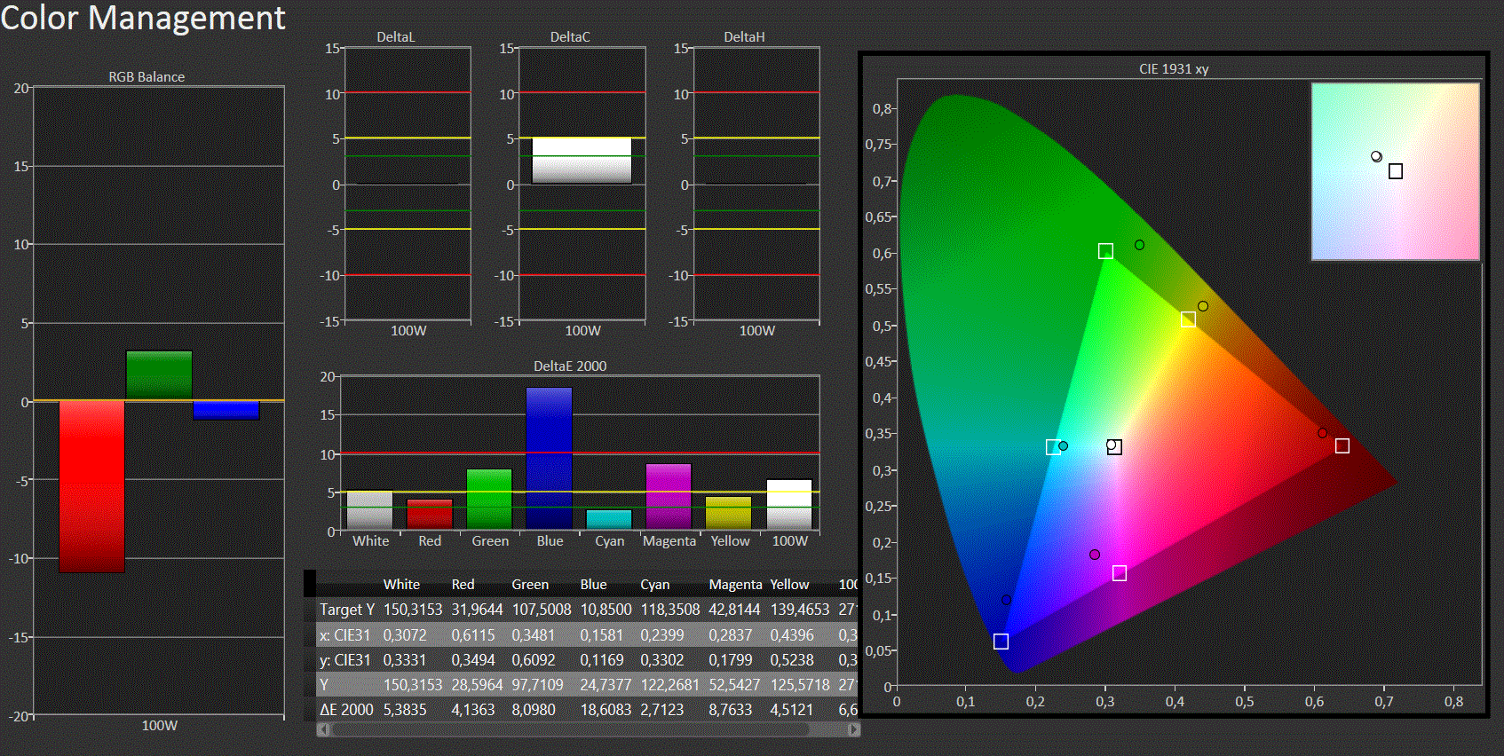This screenshot has width=1504, height=756.
Task: Select the y: CIE31 row label
Action: pyautogui.click(x=344, y=660)
